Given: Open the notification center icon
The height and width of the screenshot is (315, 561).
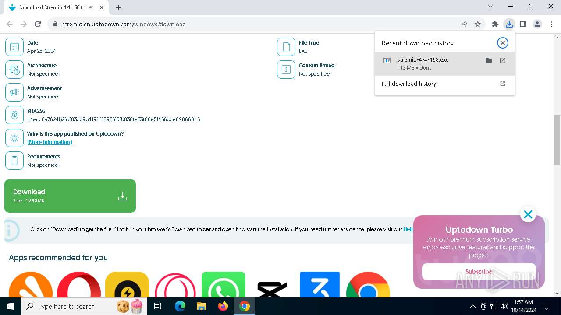Looking at the screenshot, I should click(x=547, y=306).
